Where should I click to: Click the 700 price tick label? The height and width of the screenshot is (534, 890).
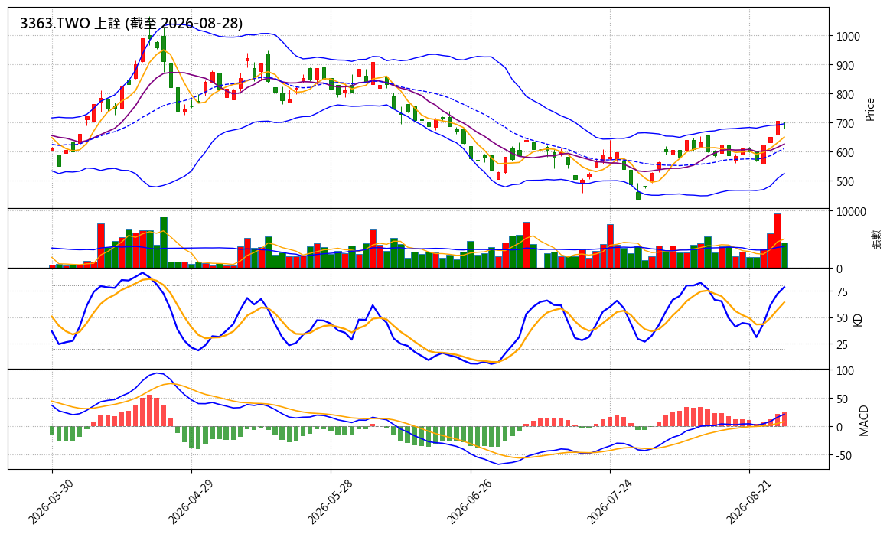[x=845, y=124]
